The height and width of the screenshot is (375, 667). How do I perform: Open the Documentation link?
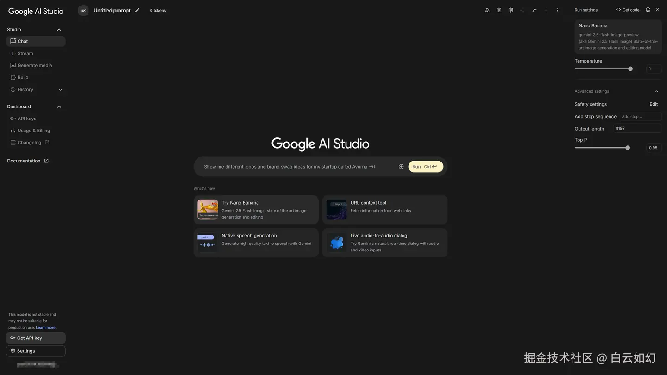28,161
